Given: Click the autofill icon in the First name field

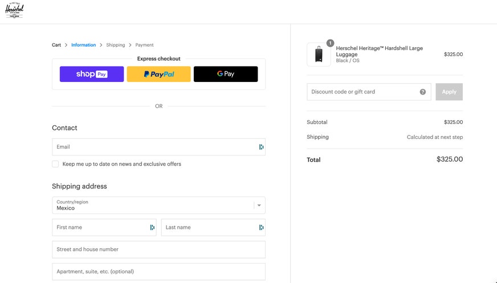Looking at the screenshot, I should [152, 227].
